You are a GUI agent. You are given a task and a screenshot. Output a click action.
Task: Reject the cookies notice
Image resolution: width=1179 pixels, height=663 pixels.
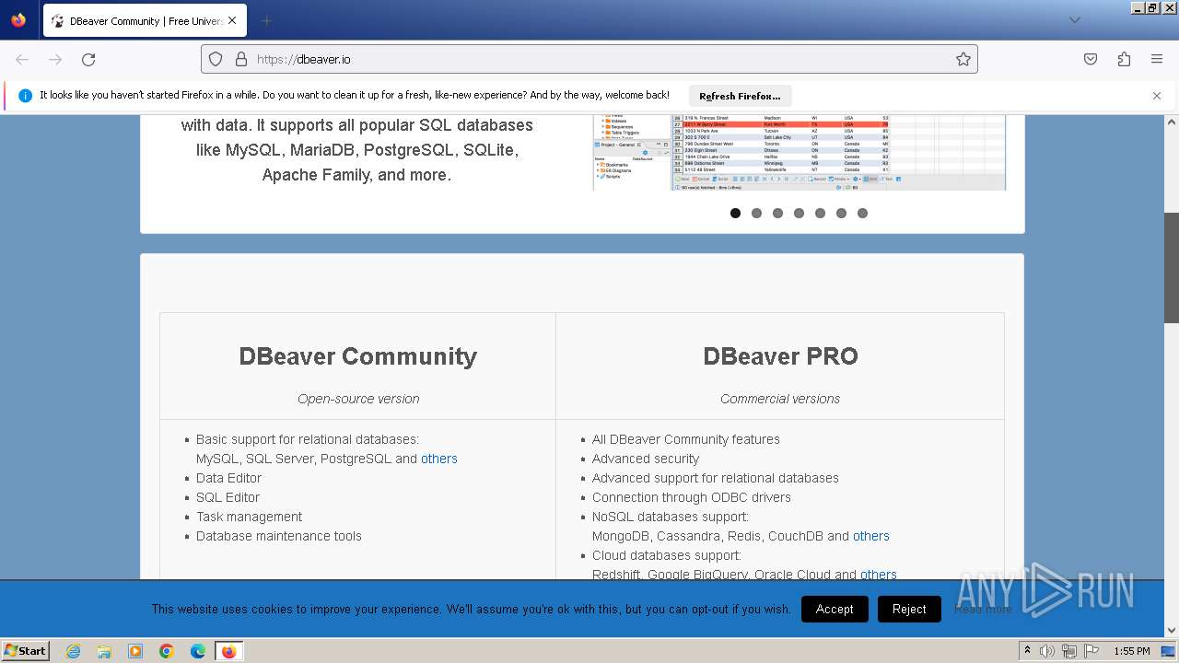click(x=909, y=609)
